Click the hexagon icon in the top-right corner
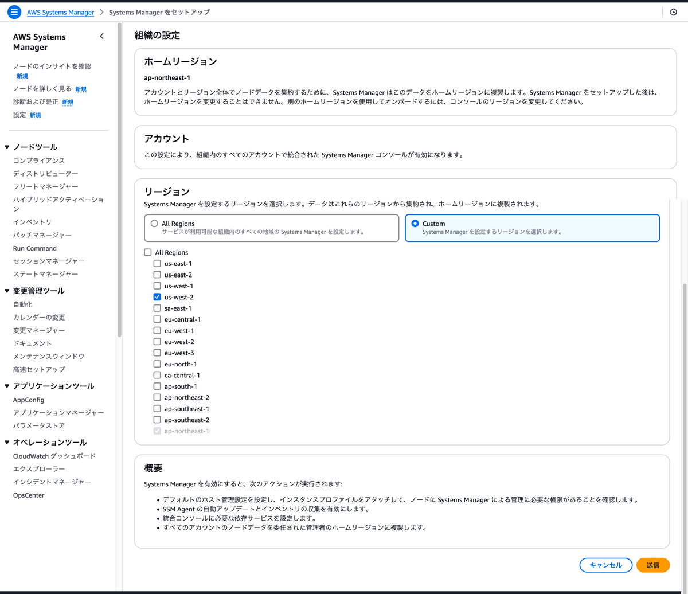 click(x=674, y=12)
